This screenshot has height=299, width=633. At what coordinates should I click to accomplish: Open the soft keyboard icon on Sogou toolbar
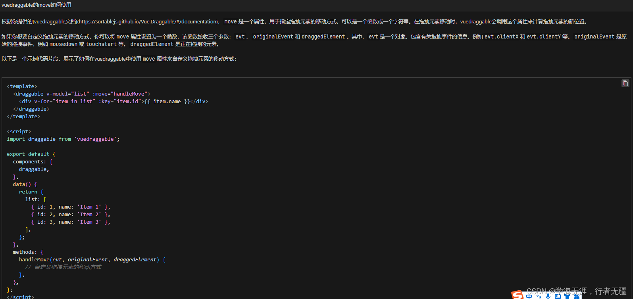tap(558, 296)
